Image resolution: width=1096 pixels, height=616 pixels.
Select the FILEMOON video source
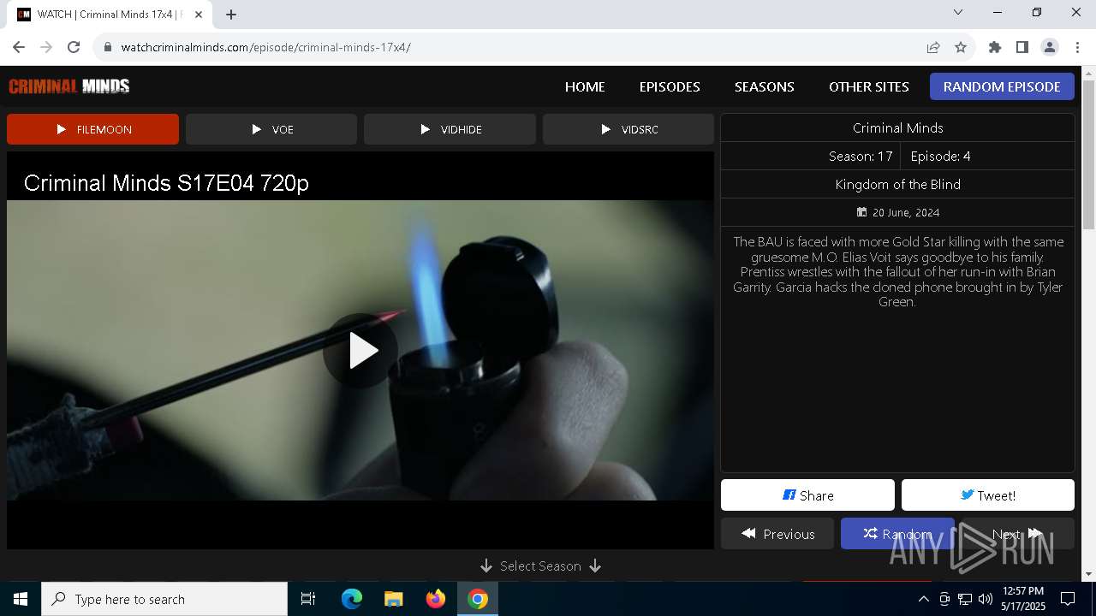pos(92,129)
